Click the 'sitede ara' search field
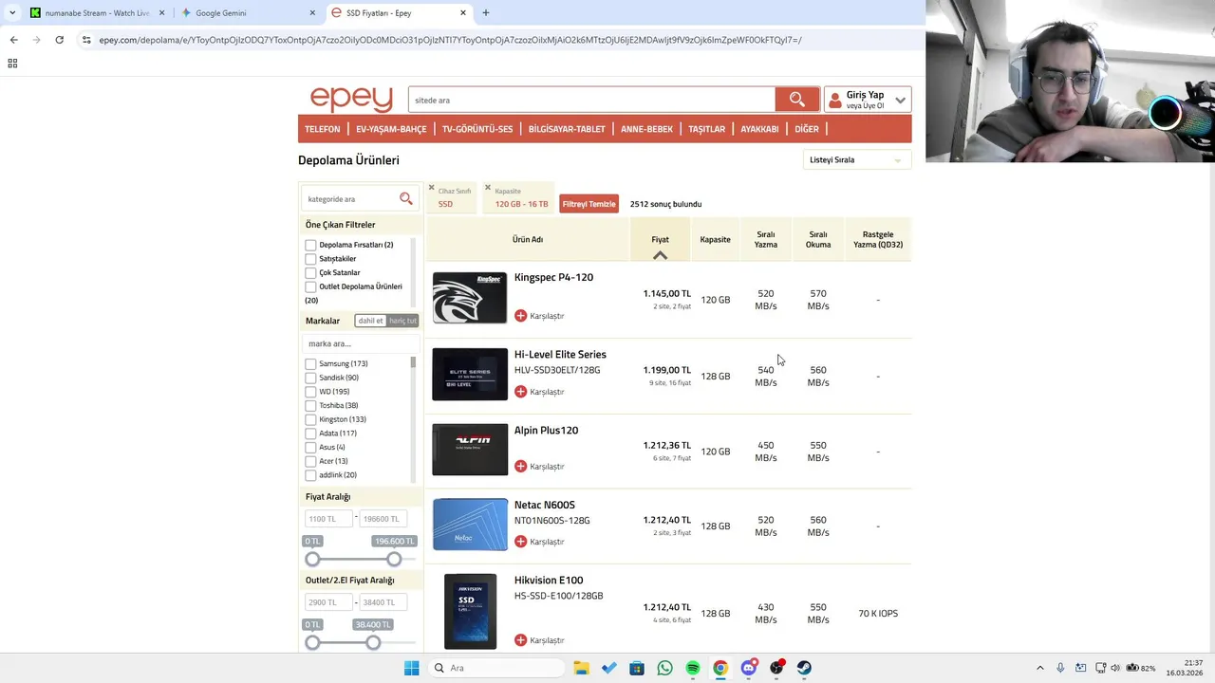This screenshot has height=683, width=1215. (591, 100)
